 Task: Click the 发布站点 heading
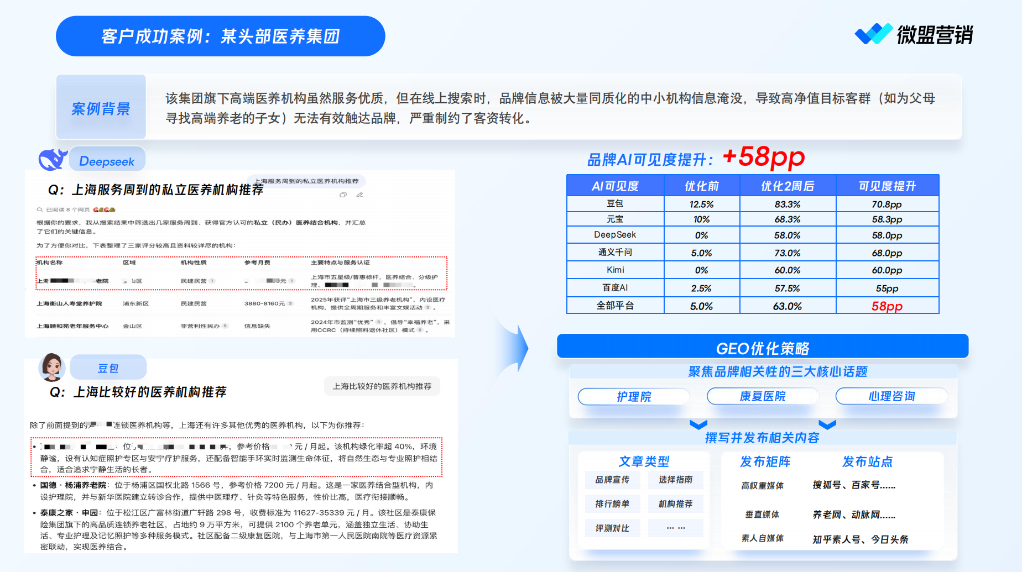point(867,462)
